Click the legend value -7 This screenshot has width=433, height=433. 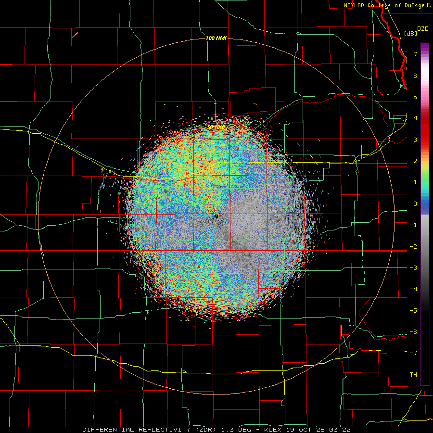[x=413, y=353]
